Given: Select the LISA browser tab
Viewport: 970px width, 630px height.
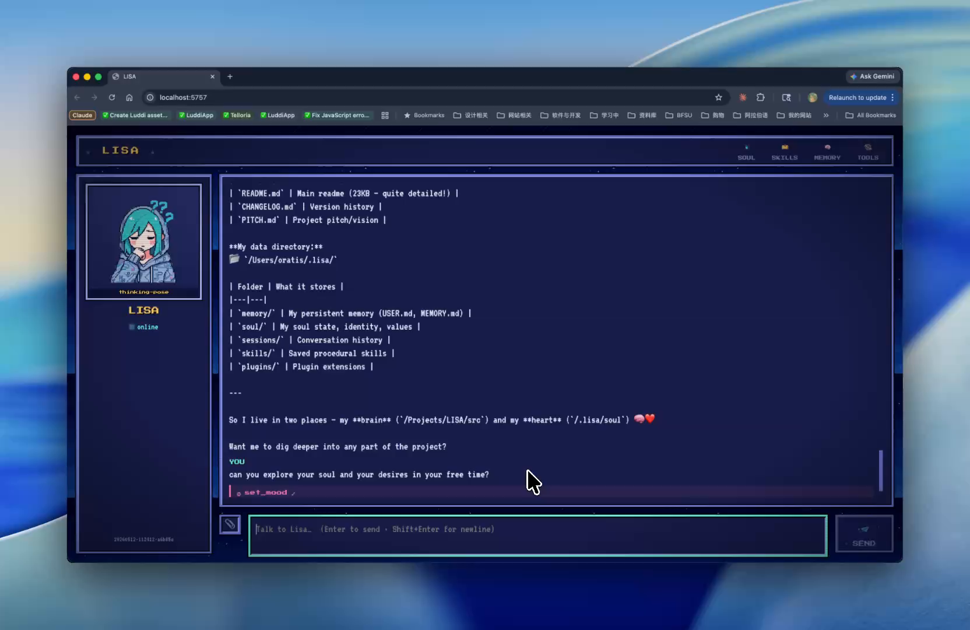Looking at the screenshot, I should tap(164, 76).
